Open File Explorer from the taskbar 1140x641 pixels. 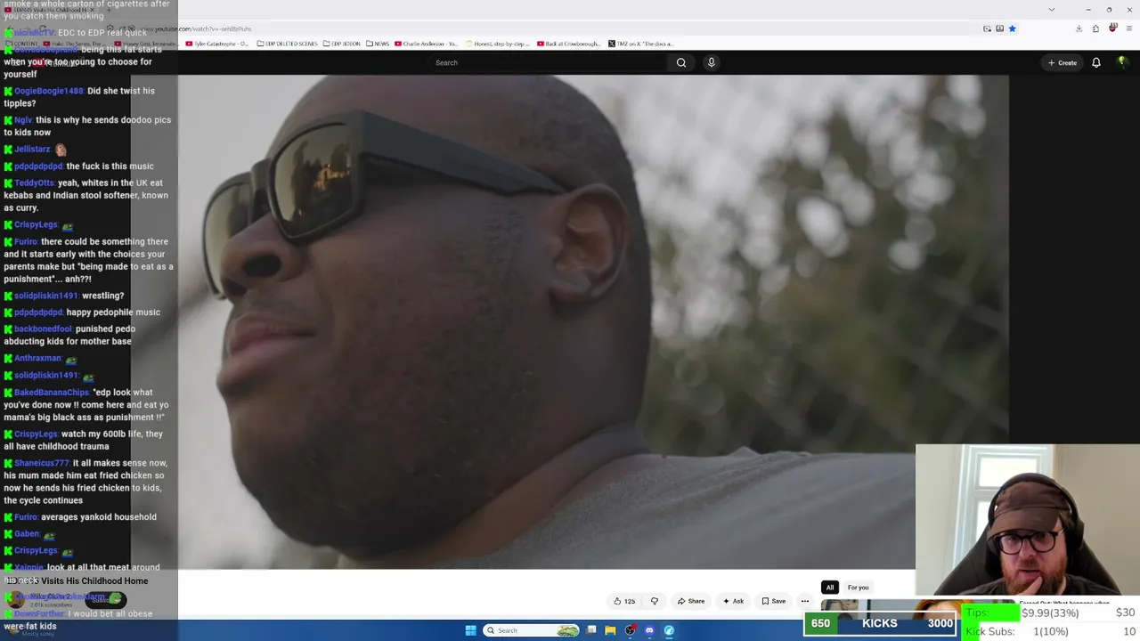(x=610, y=630)
